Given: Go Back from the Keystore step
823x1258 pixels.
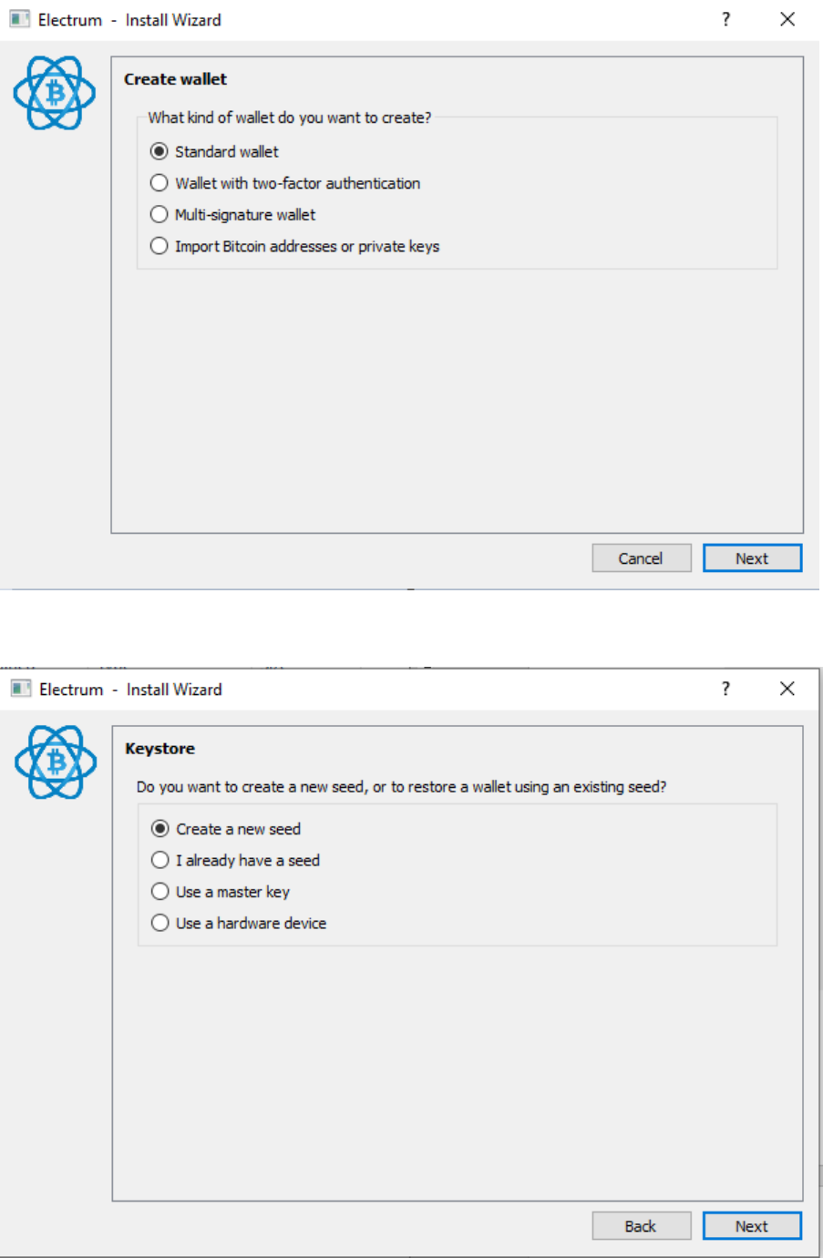Looking at the screenshot, I should (641, 1226).
